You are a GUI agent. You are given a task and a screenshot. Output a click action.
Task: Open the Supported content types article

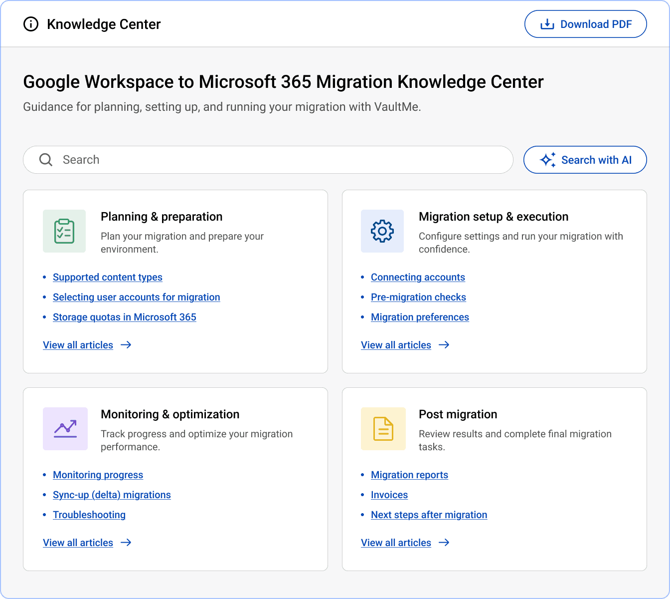click(x=108, y=277)
